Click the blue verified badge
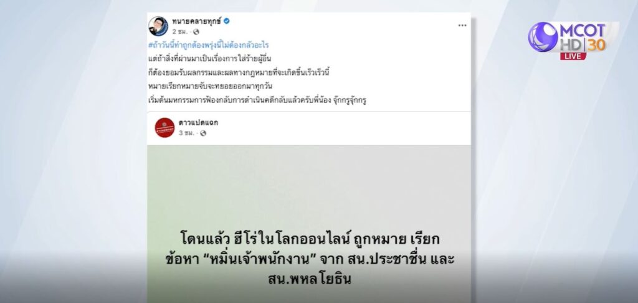This screenshot has height=303, width=638. click(227, 21)
